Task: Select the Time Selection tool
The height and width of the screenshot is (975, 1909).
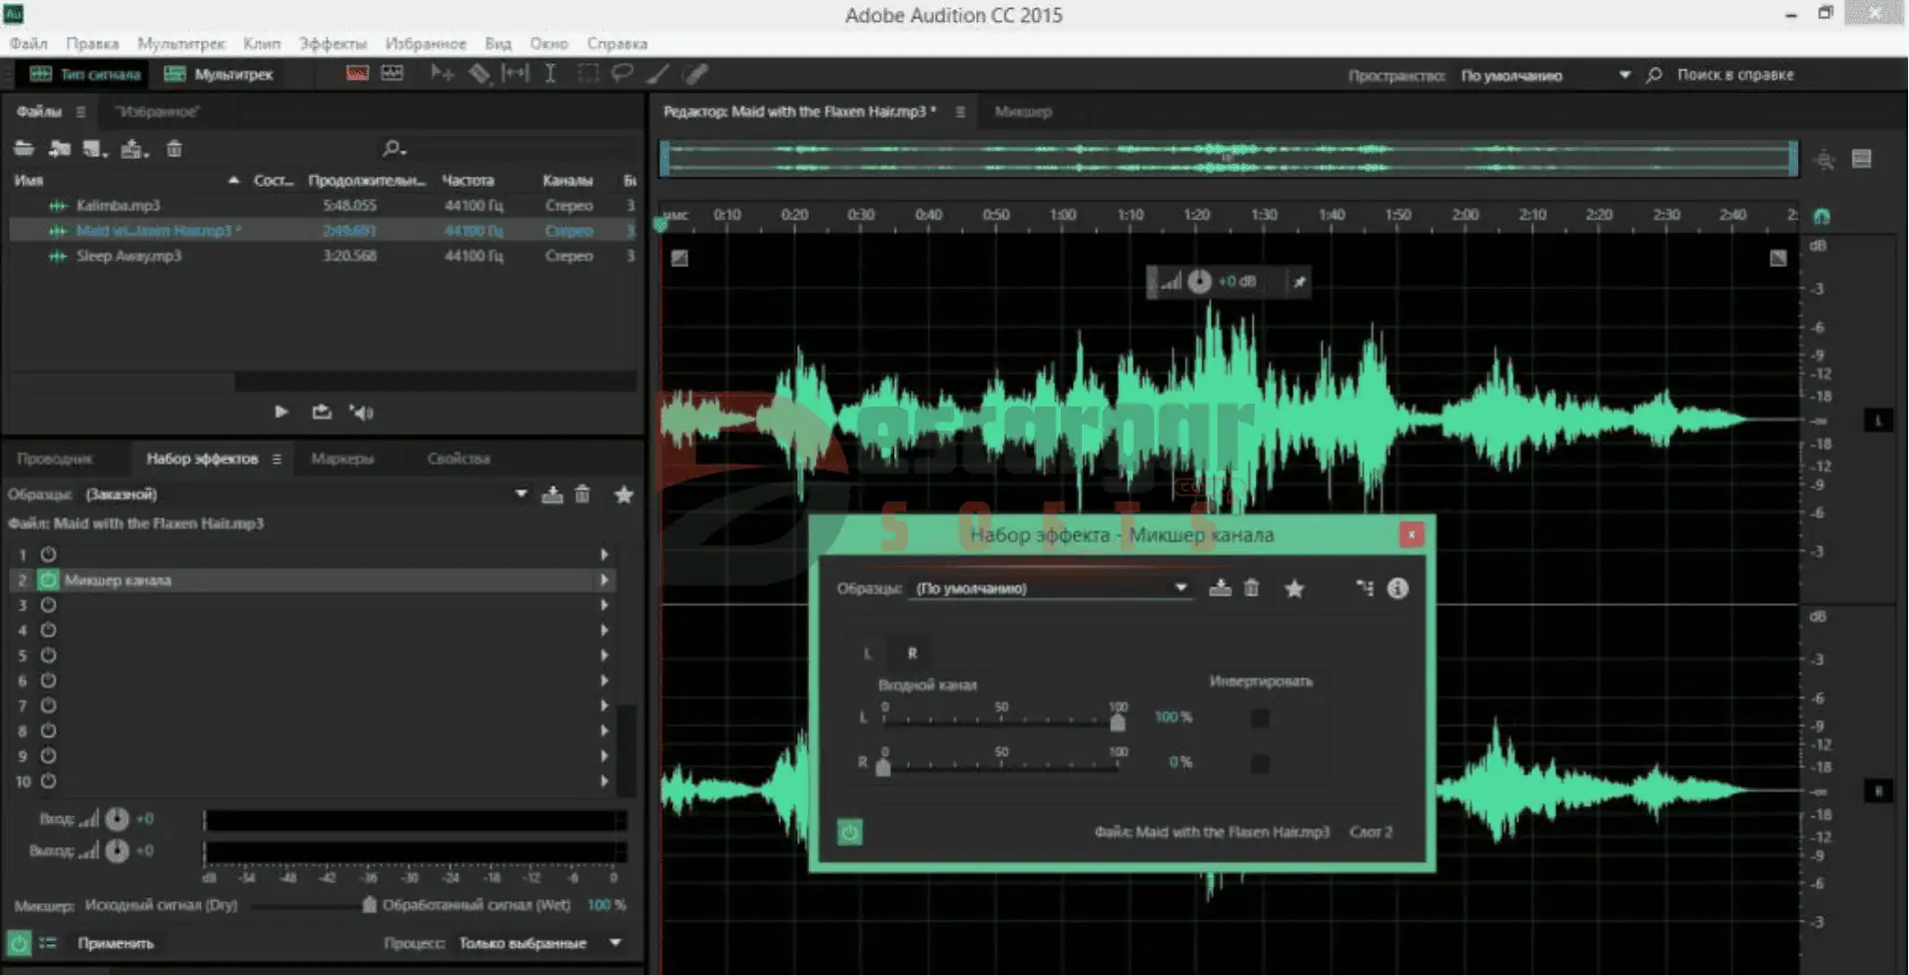Action: click(549, 73)
